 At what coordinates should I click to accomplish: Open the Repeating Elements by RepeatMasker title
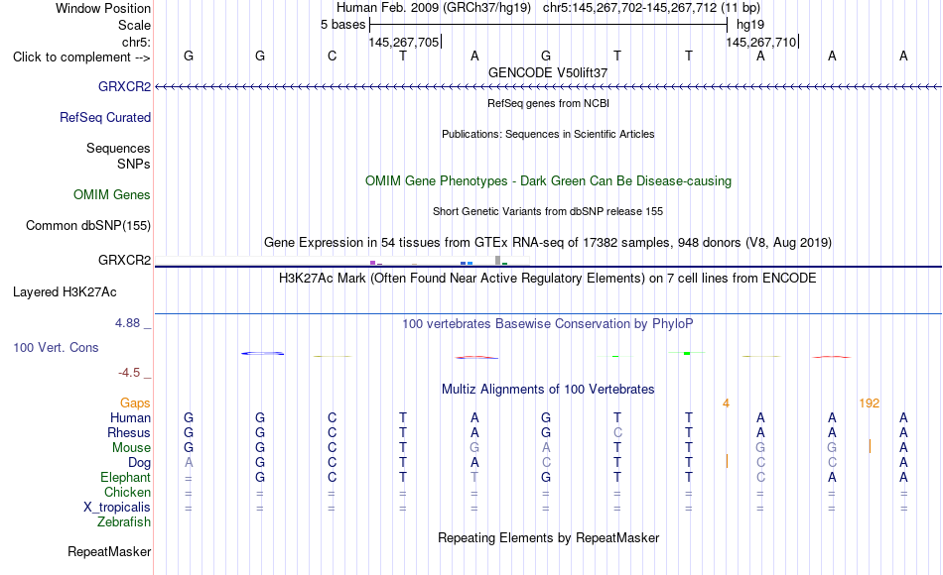(x=549, y=537)
